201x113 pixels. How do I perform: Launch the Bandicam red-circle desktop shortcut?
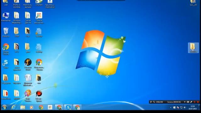pos(39,96)
